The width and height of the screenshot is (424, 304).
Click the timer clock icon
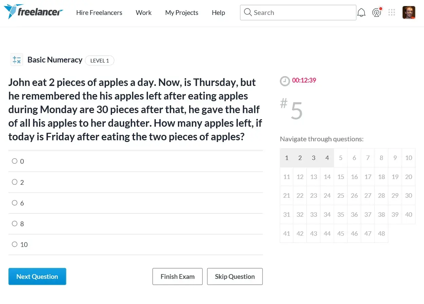(284, 81)
